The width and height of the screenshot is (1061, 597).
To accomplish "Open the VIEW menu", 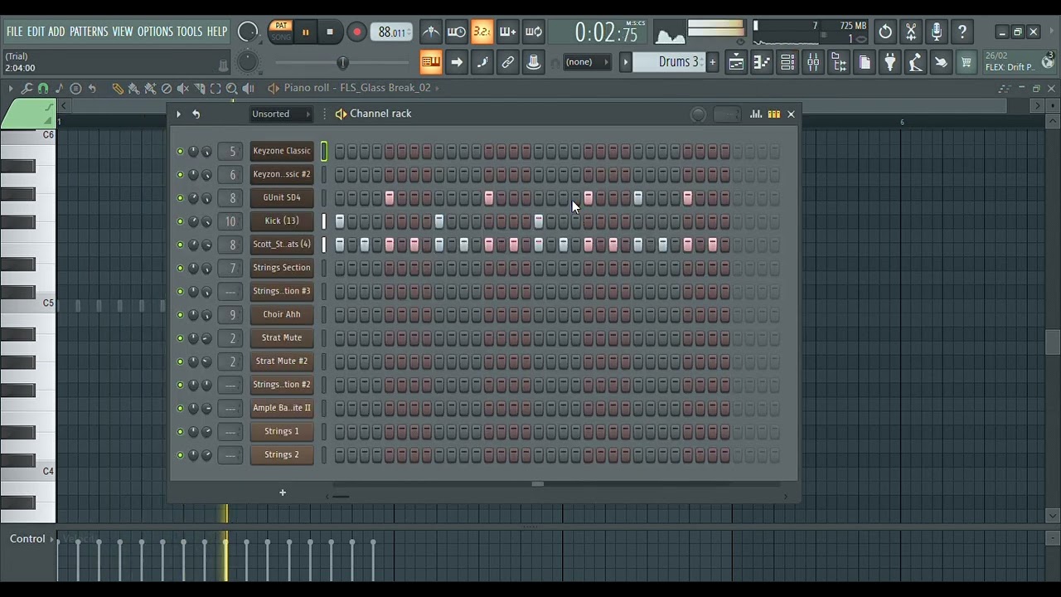I will tap(123, 32).
